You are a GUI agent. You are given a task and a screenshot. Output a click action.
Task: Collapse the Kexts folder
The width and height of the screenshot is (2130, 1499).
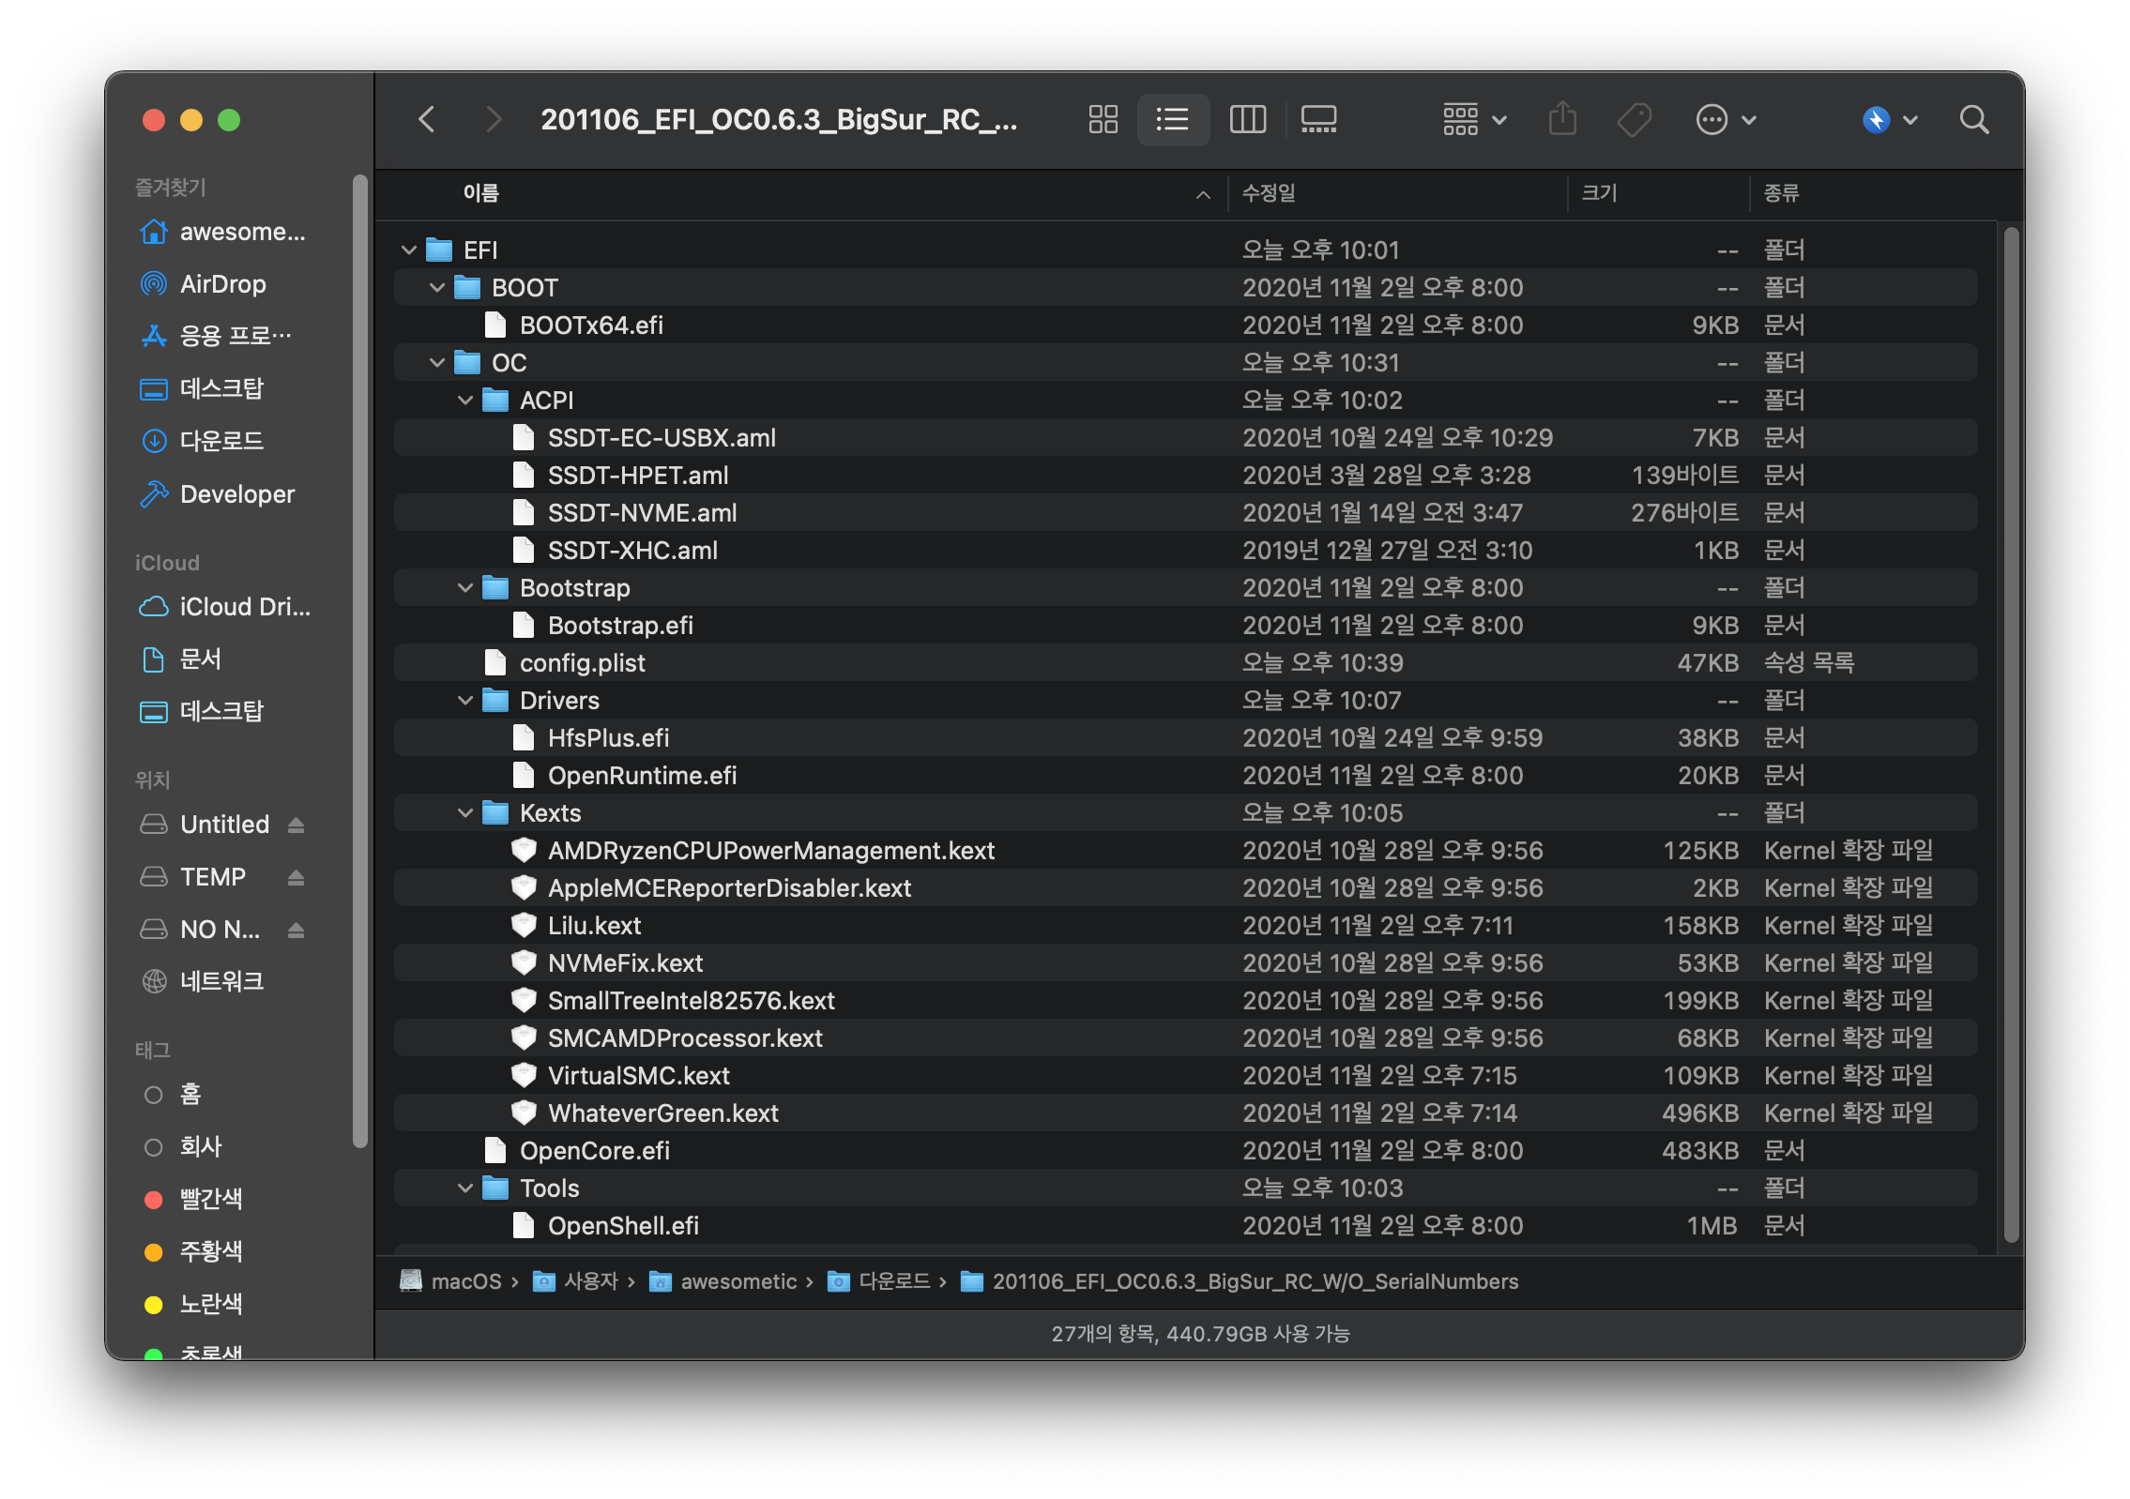point(465,813)
